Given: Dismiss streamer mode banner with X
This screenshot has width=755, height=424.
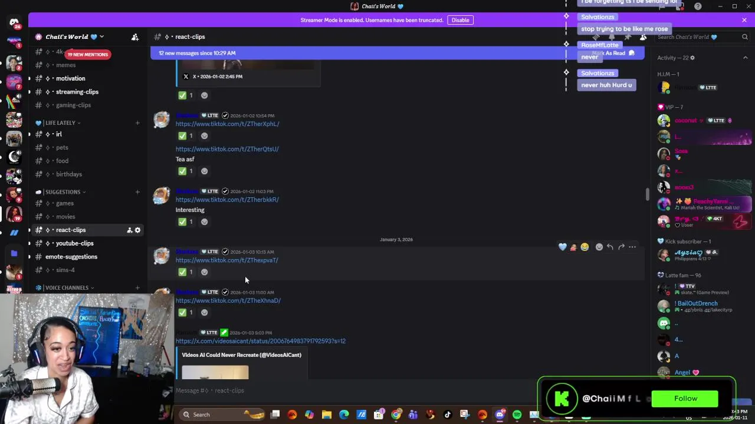Looking at the screenshot, I should 744,20.
